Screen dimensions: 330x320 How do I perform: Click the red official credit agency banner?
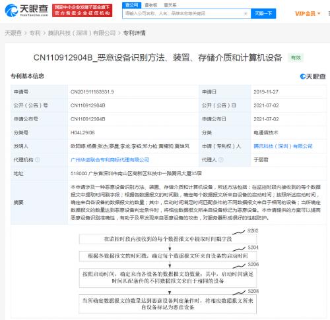tap(82, 11)
